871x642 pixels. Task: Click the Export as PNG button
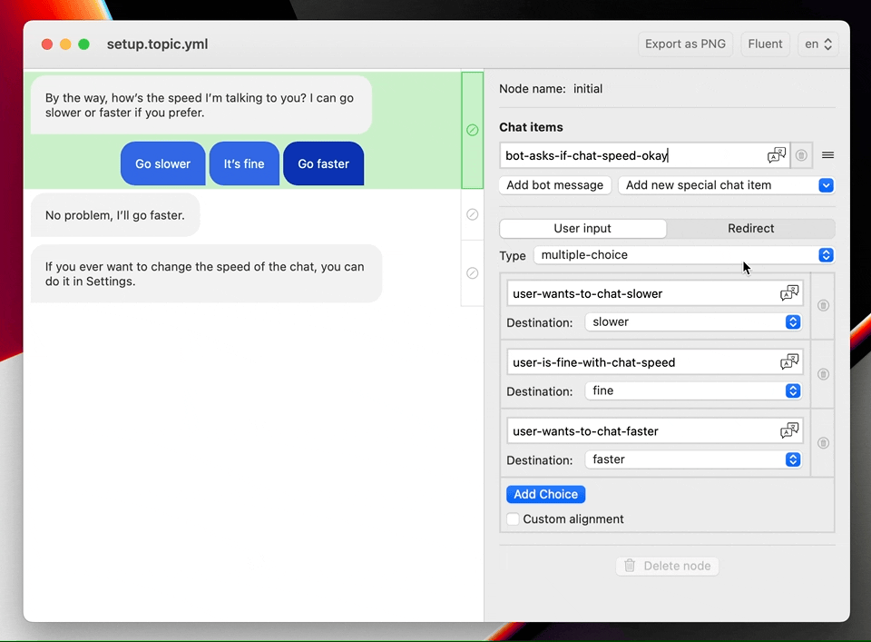click(x=685, y=44)
